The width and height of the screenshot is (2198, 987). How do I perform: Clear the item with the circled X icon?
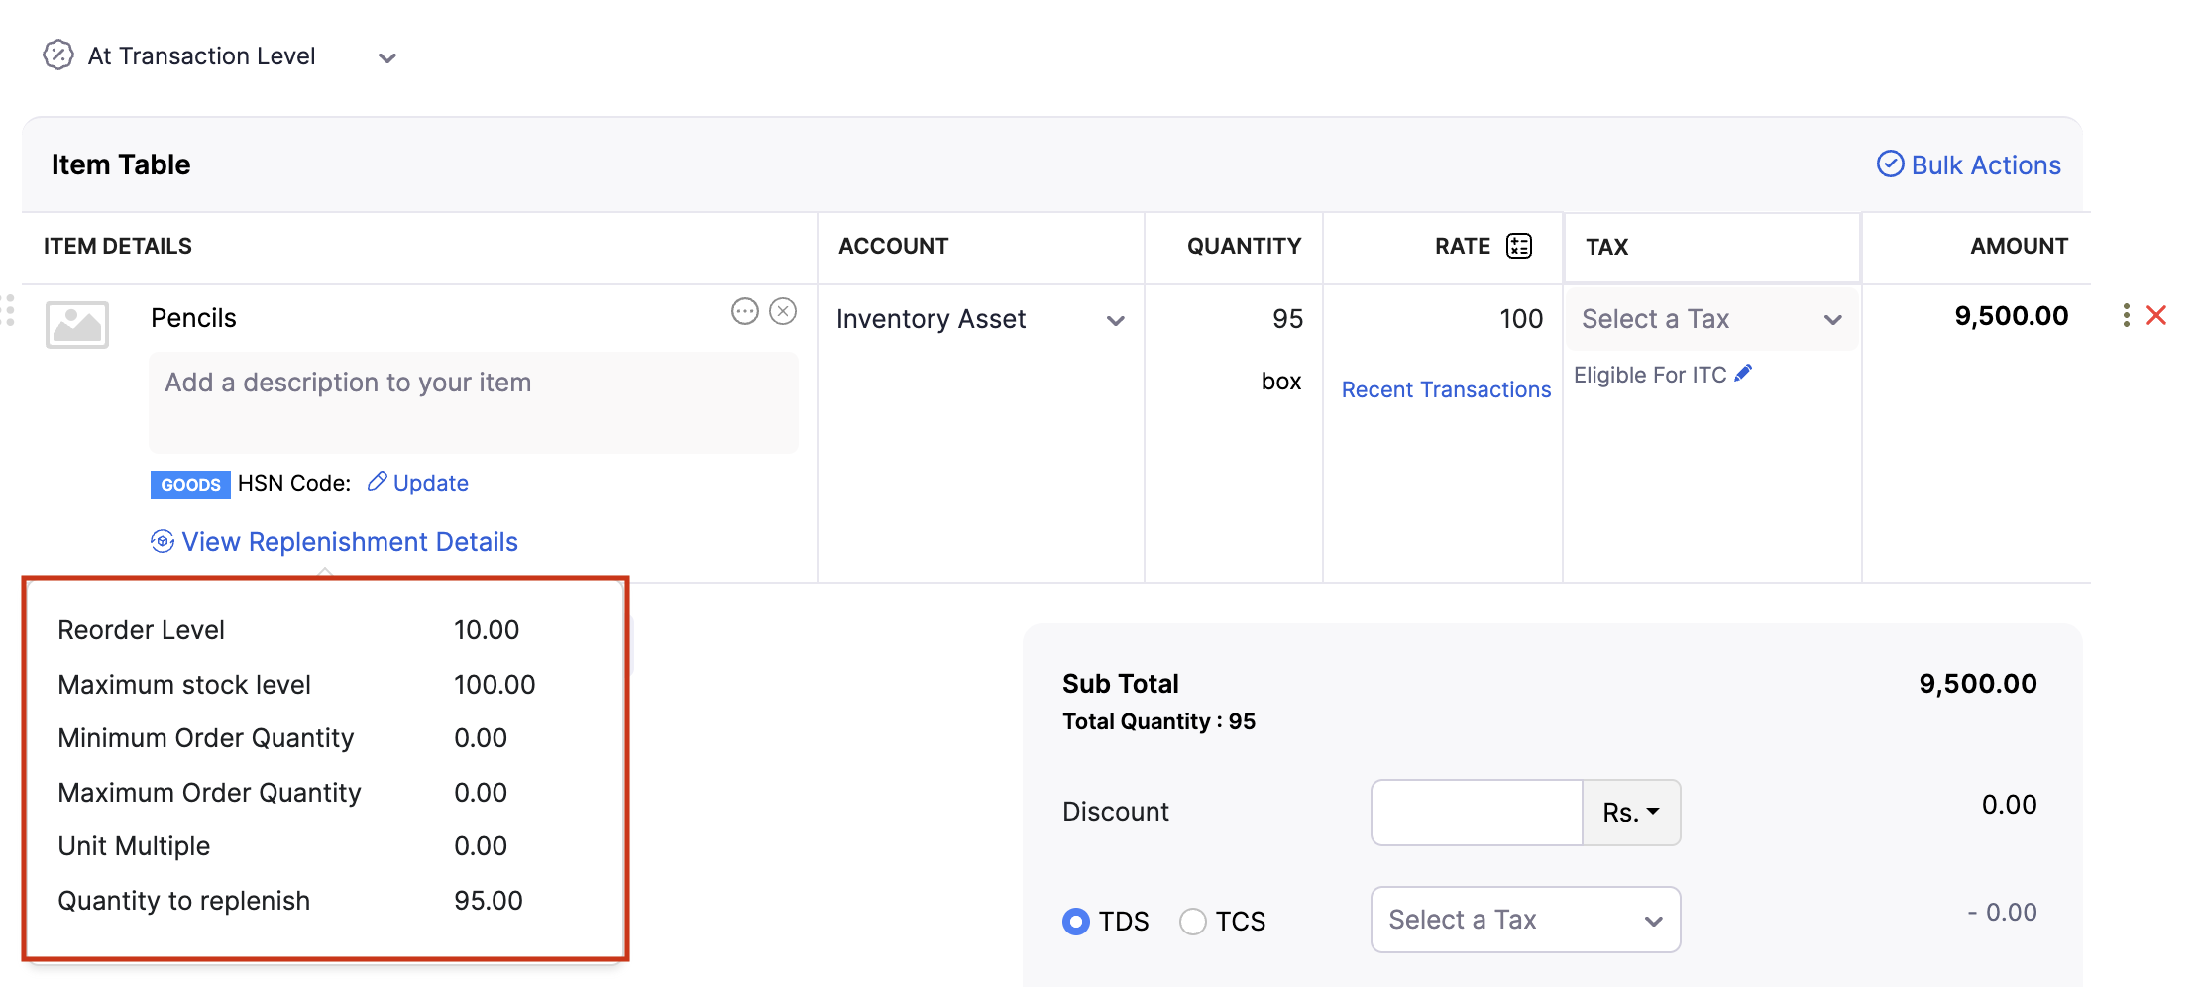point(783,312)
